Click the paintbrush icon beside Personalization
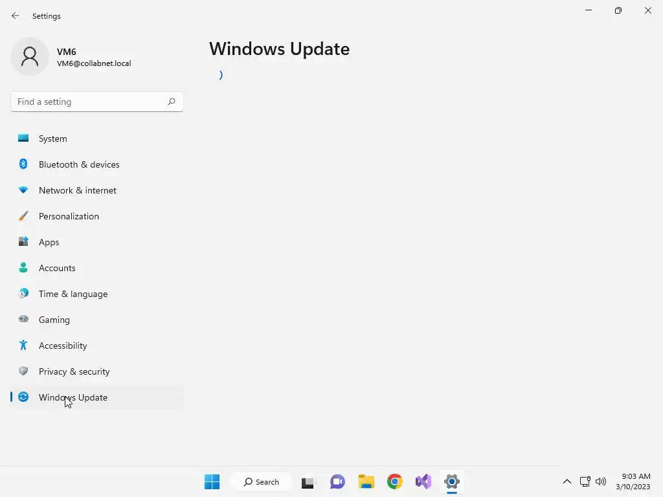This screenshot has height=497, width=663. [23, 216]
